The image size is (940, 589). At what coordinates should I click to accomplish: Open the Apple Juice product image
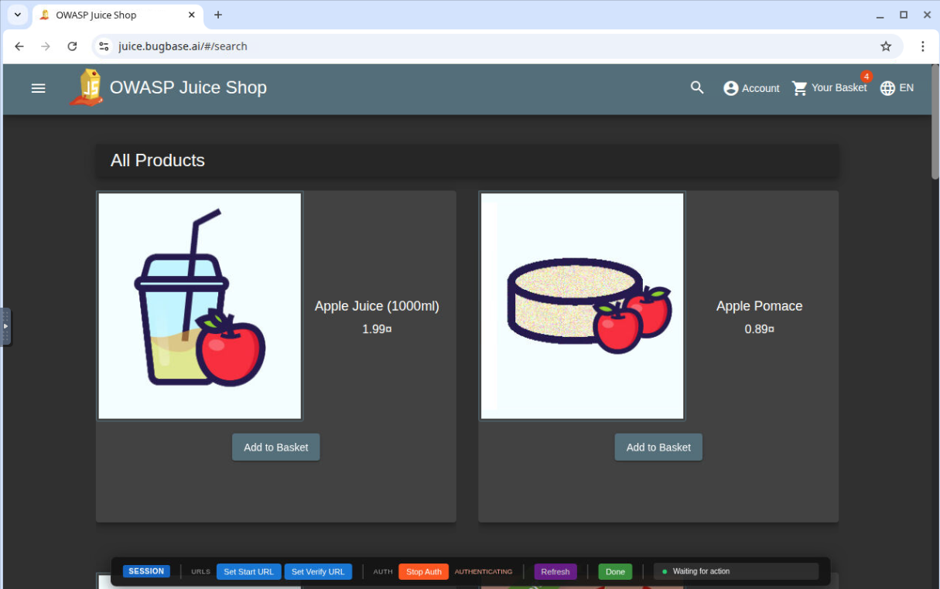[200, 306]
